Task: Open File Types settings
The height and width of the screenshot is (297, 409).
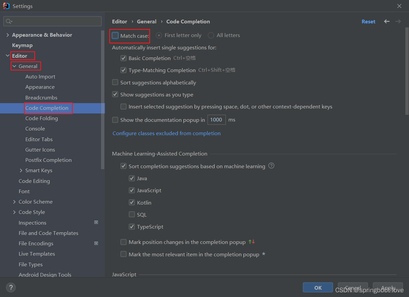Action: [x=31, y=265]
